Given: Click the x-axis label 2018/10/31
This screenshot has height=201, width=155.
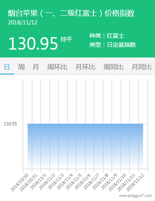Looking at the screenshot, I should [29, 182].
